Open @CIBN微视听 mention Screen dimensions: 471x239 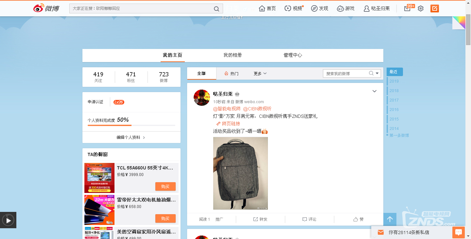pyautogui.click(x=257, y=109)
